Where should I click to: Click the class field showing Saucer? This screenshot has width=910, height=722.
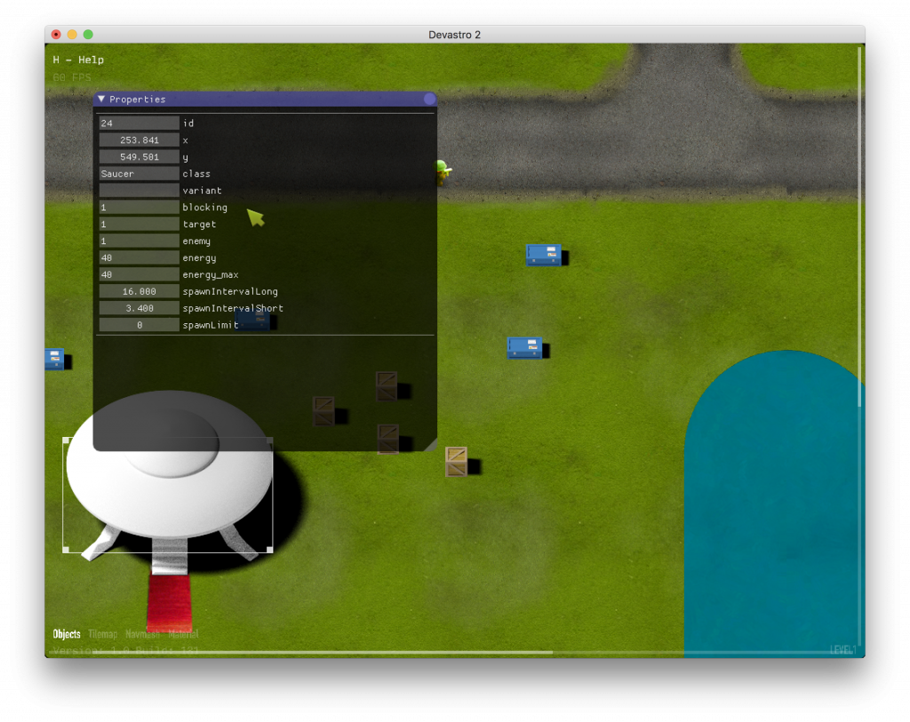(x=140, y=173)
